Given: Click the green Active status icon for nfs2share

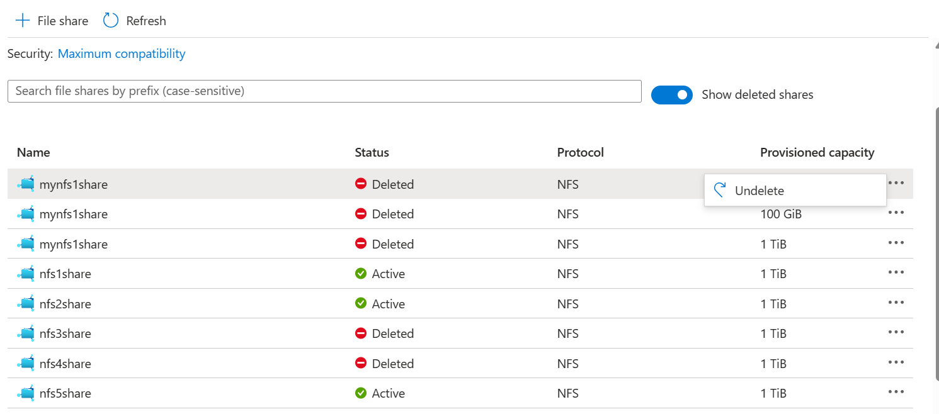Looking at the screenshot, I should pyautogui.click(x=361, y=304).
